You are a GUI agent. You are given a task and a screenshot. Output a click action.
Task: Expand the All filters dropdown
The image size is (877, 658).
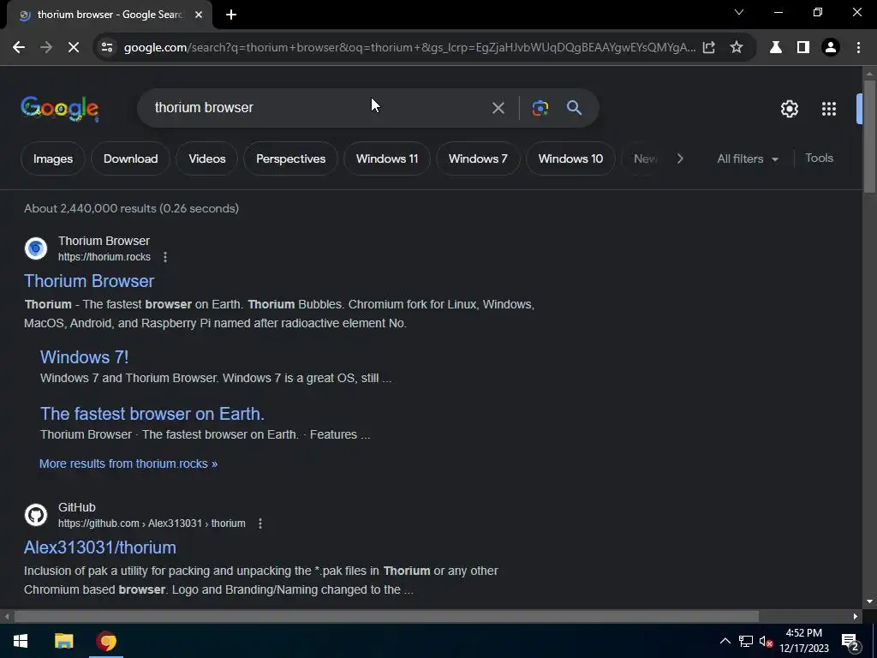747,159
